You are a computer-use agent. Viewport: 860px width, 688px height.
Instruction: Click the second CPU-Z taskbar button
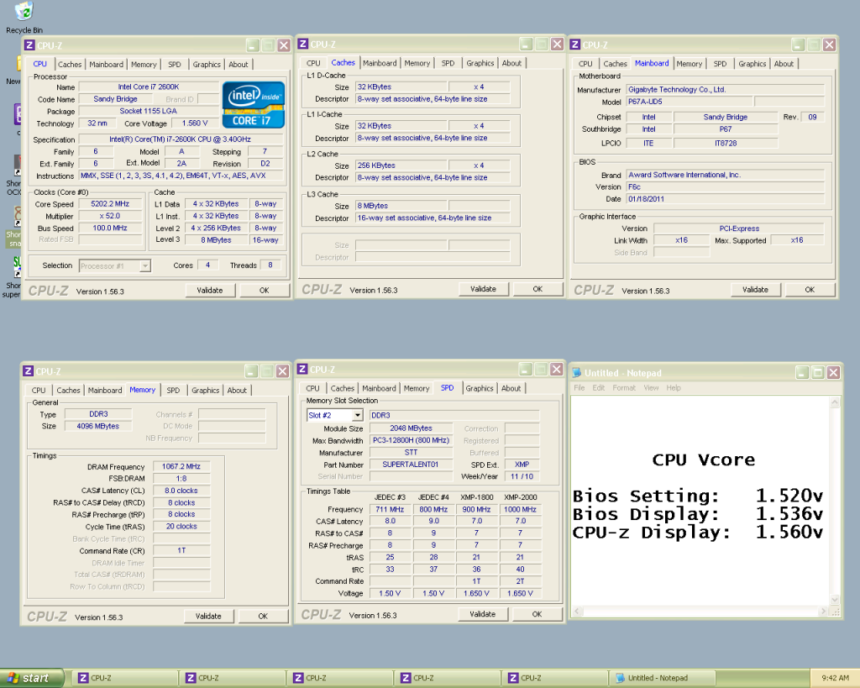pyautogui.click(x=232, y=678)
